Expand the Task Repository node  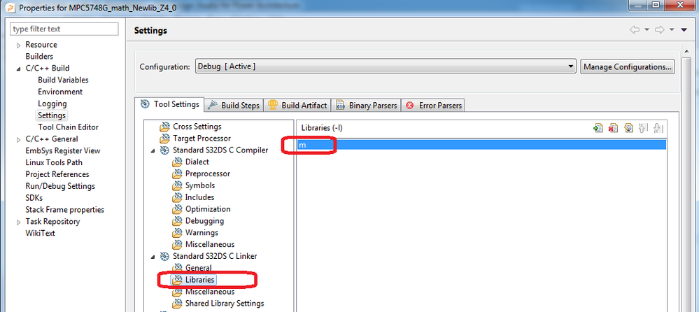19,222
